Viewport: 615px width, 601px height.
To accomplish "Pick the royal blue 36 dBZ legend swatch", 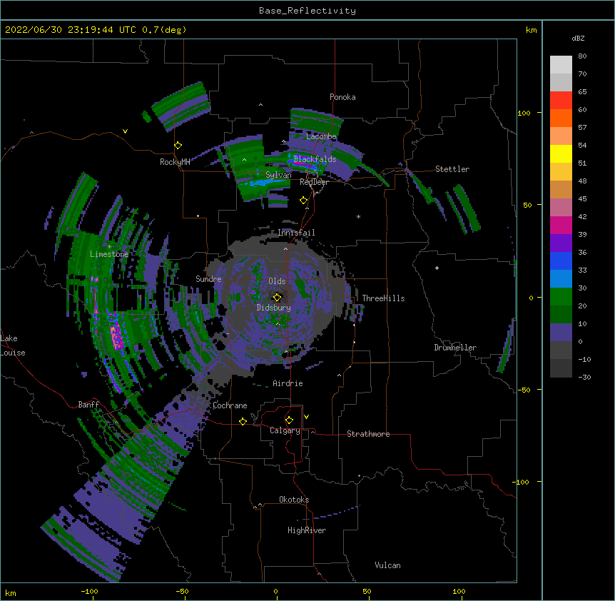I will pyautogui.click(x=561, y=261).
